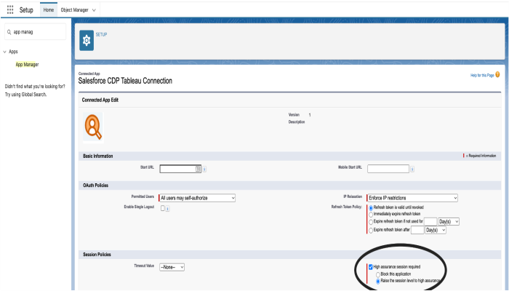Click the Refresh Token Policy label
The width and height of the screenshot is (509, 291).
point(346,207)
